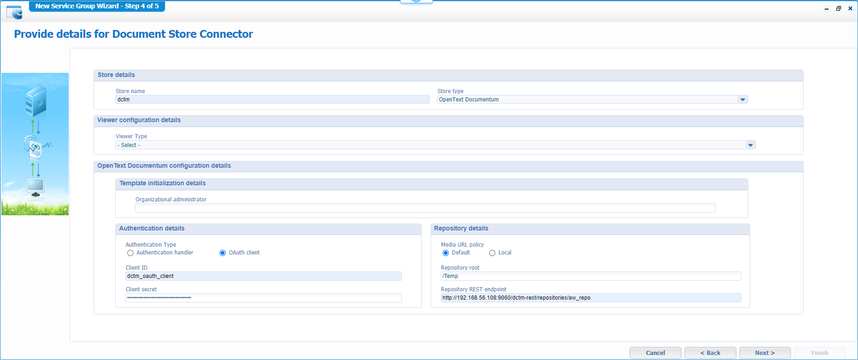
Task: Close the New Service Group Wizard
Action: [x=850, y=8]
